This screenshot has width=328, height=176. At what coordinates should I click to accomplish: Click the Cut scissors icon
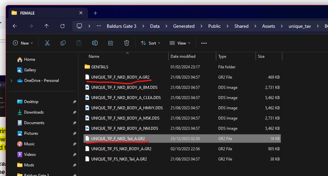click(47, 43)
